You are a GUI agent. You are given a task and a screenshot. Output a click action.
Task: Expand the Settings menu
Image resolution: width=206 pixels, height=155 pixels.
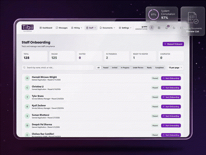(125, 28)
